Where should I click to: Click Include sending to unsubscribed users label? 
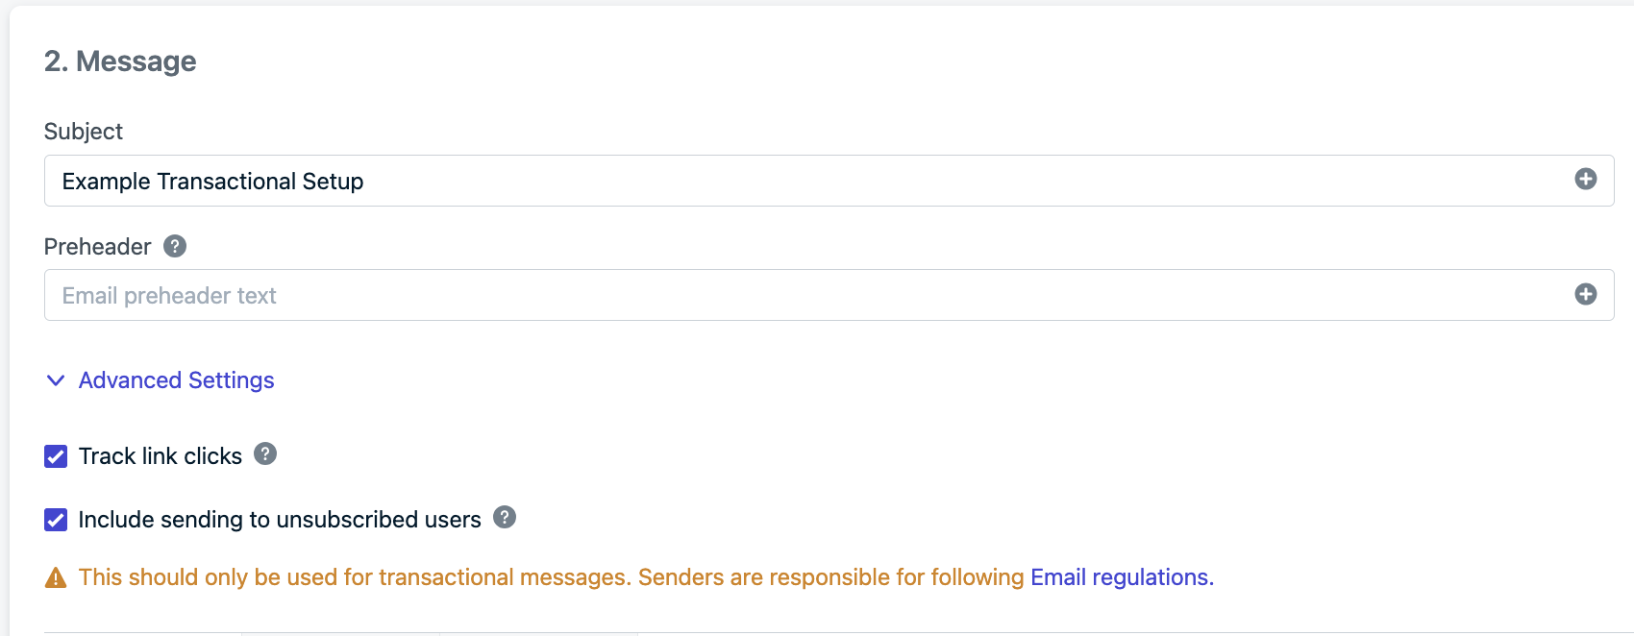click(x=280, y=520)
